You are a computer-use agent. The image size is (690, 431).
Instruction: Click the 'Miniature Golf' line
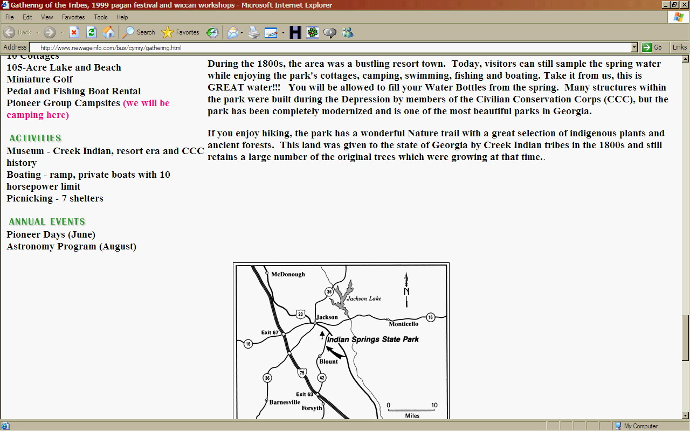pos(39,79)
